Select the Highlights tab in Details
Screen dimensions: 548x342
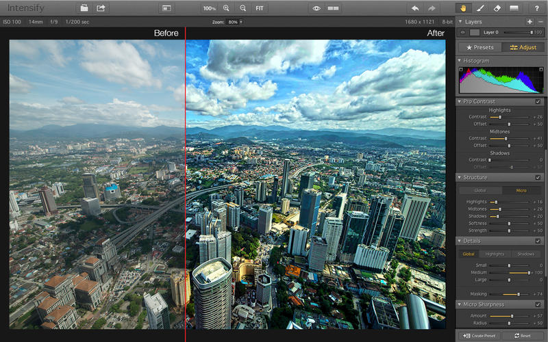click(x=495, y=254)
